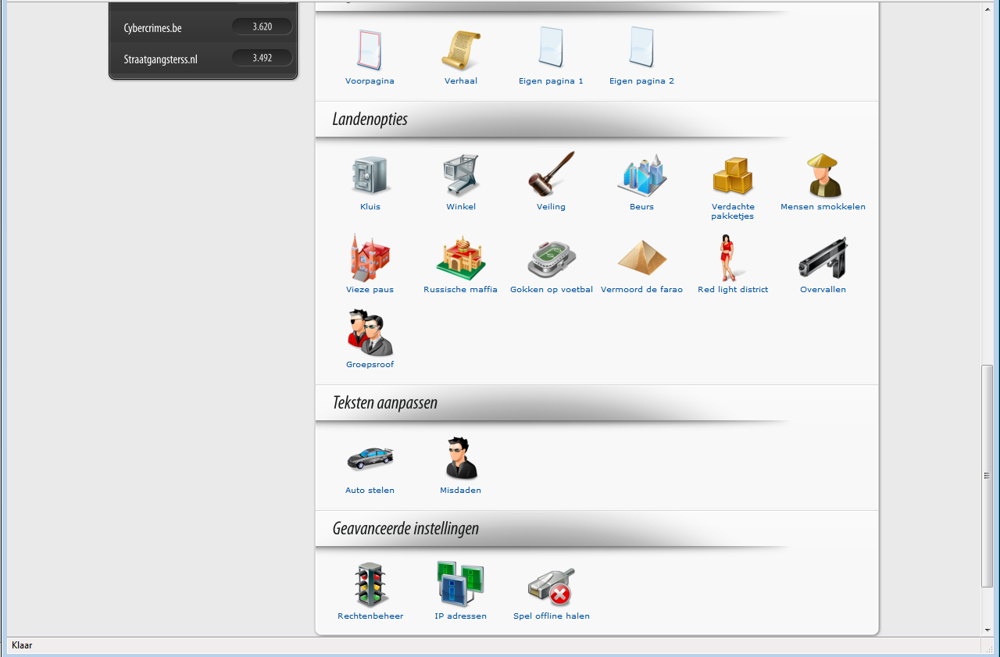This screenshot has height=657, width=1000.
Task: Click the Kluis text link
Action: [370, 207]
